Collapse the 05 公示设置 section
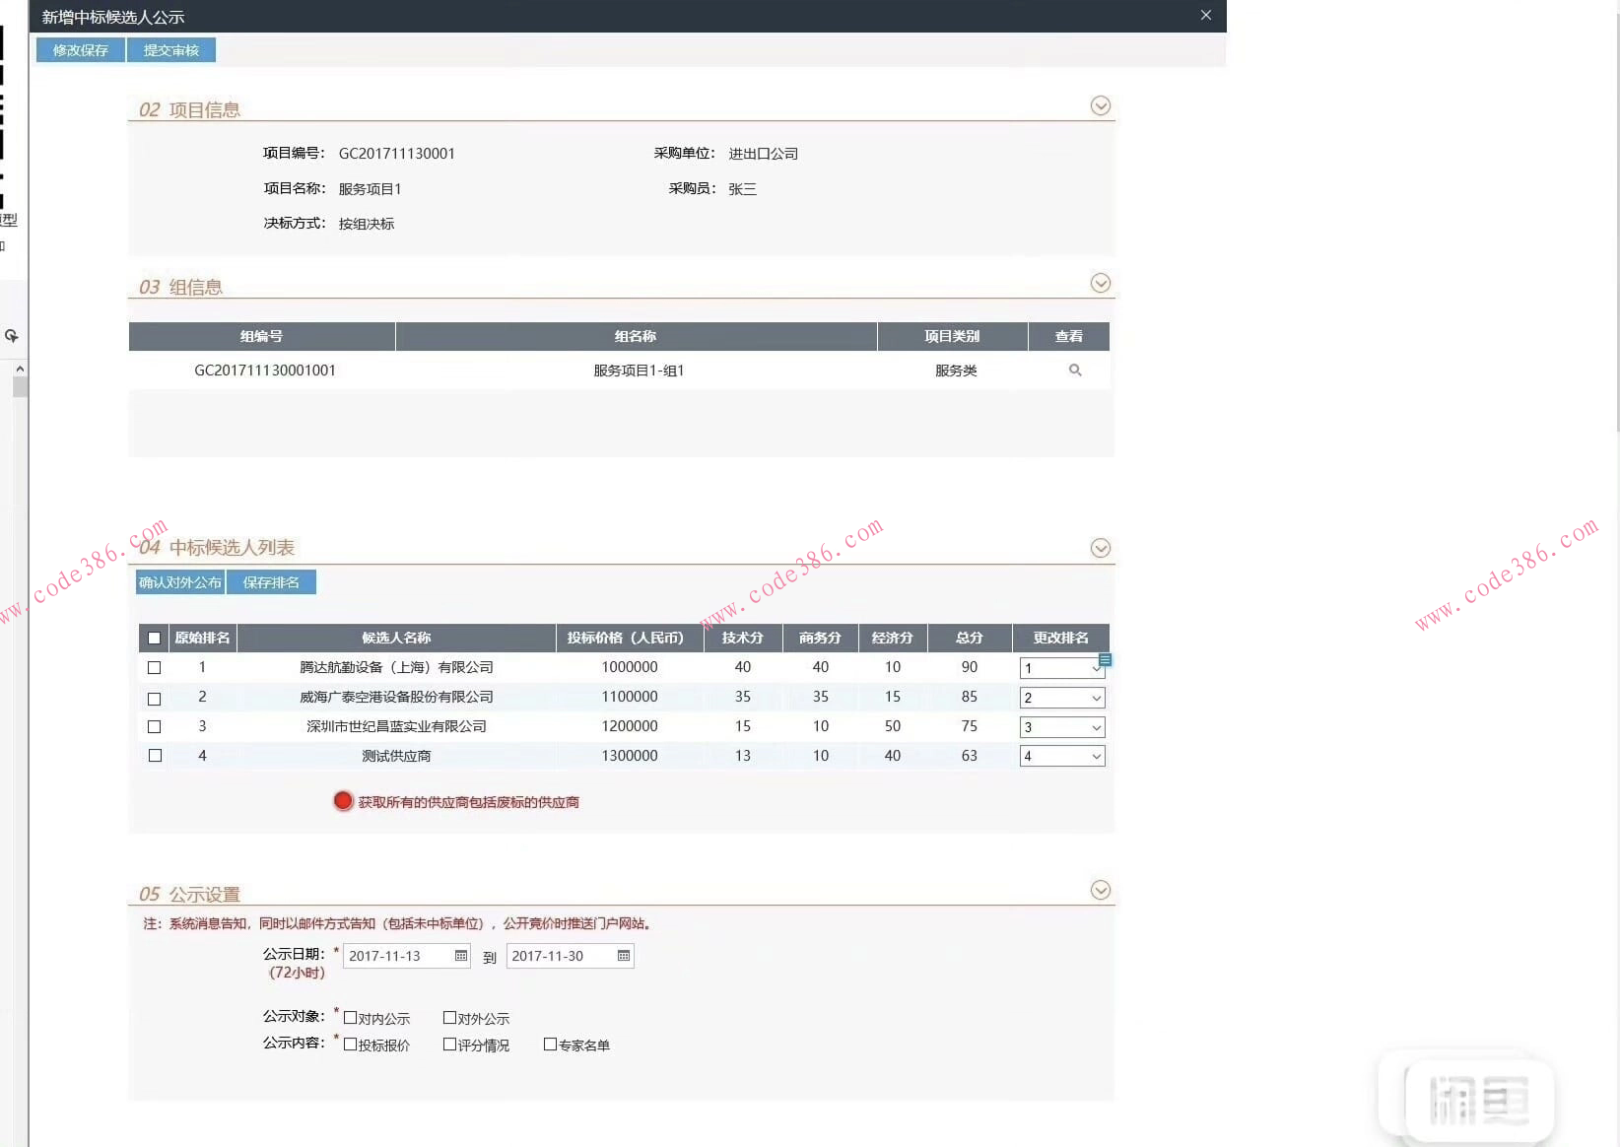Image resolution: width=1620 pixels, height=1147 pixels. pos(1101,890)
